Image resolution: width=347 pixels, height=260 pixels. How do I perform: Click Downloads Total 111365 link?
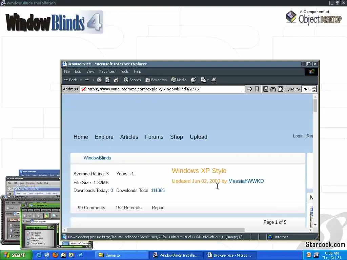click(158, 190)
